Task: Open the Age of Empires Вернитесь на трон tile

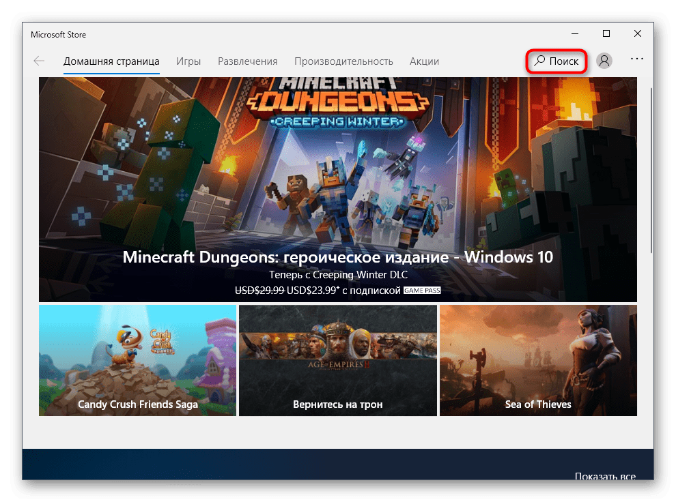Action: click(337, 360)
